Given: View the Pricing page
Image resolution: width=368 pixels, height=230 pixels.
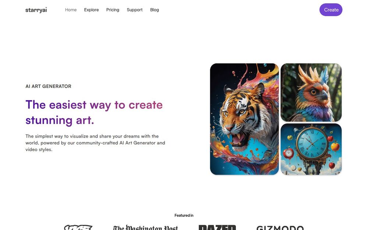Looking at the screenshot, I should [113, 10].
